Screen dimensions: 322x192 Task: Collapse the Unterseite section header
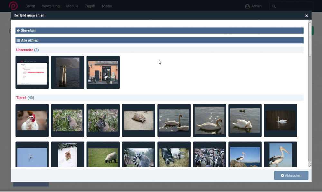(x=25, y=50)
